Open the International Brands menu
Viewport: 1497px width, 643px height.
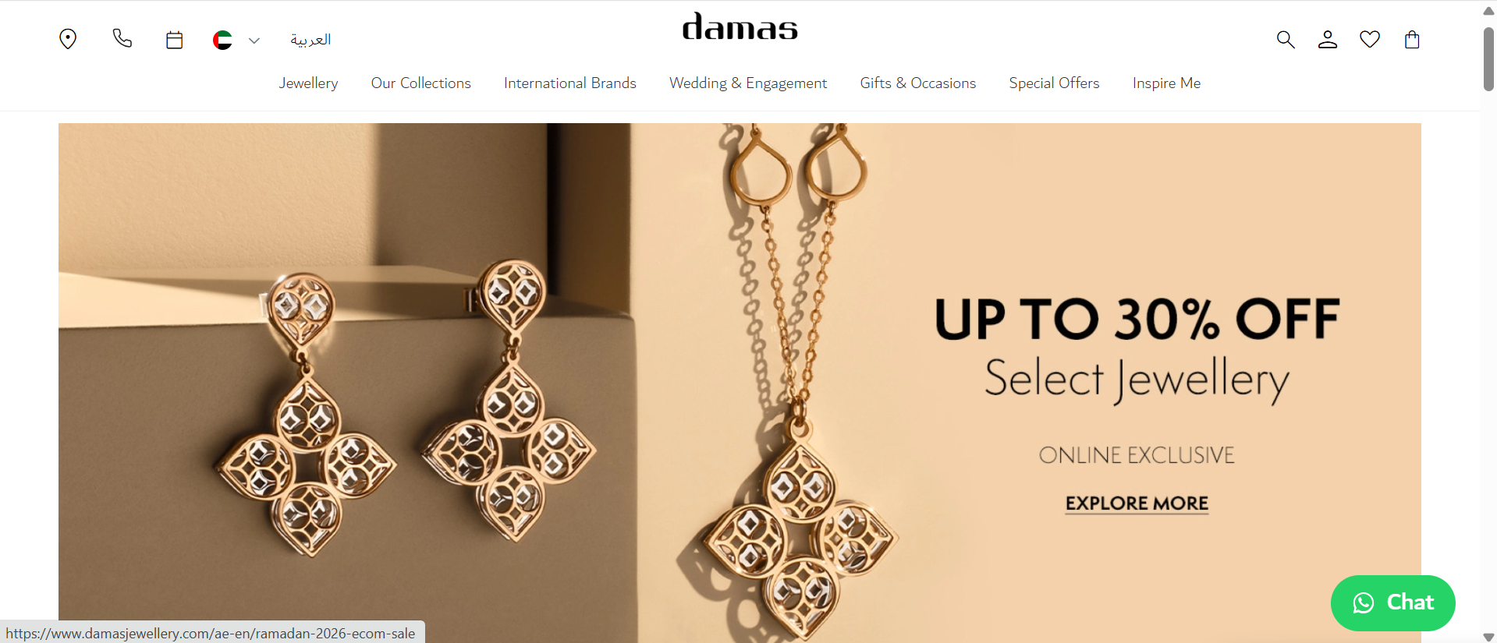[569, 83]
